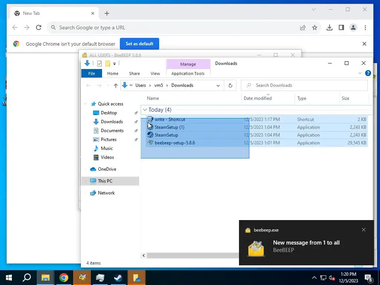Open Videos in navigation pane
This screenshot has width=380, height=285.
pos(107,157)
